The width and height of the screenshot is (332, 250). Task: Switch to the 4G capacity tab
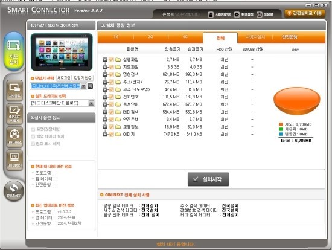tap(185, 37)
